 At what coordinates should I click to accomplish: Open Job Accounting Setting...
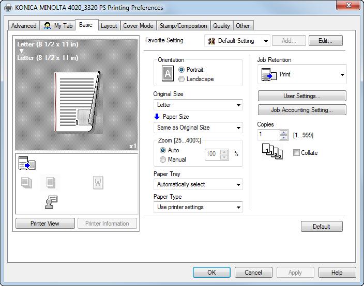(x=302, y=110)
